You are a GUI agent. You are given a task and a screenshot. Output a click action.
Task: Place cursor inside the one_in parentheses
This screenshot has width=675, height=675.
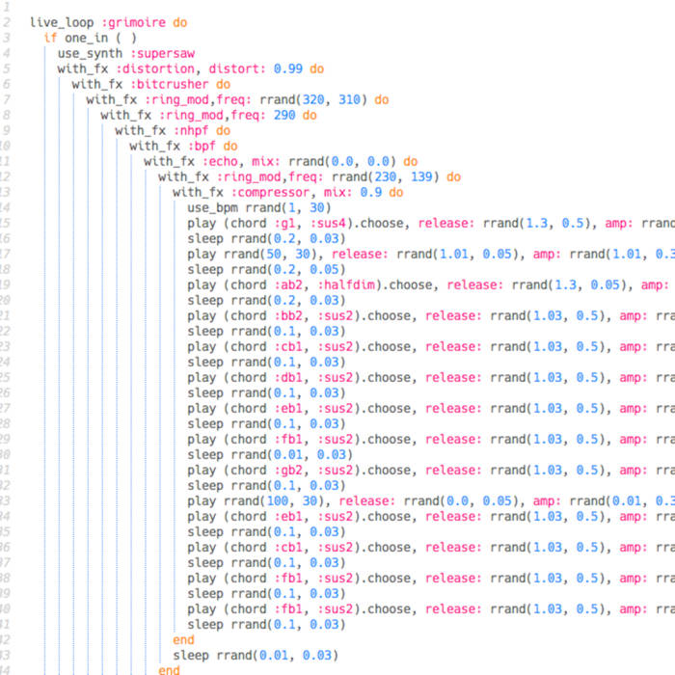click(123, 38)
